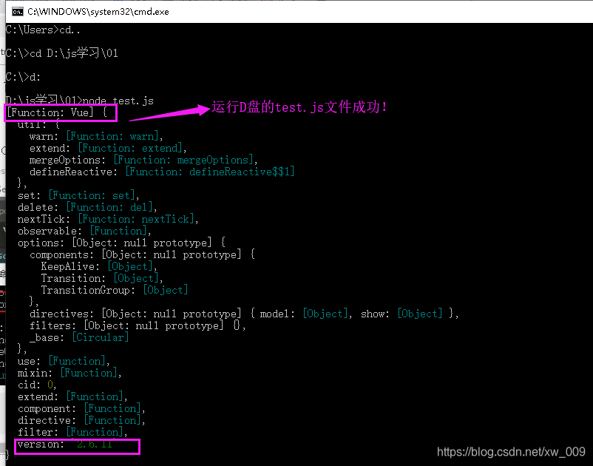This screenshot has height=466, width=593.
Task: Click the 'mixin: [Function]' line
Action: (x=70, y=373)
